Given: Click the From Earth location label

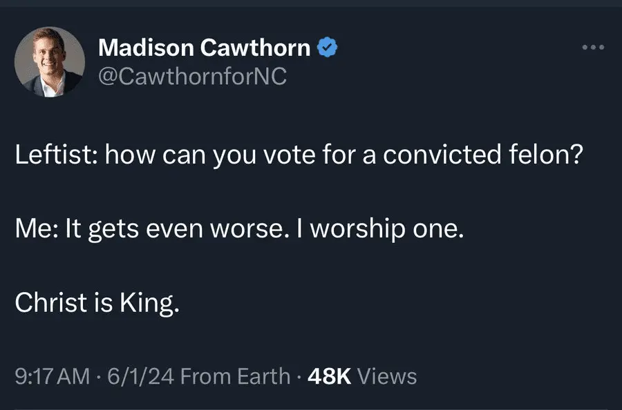Looking at the screenshot, I should (x=238, y=376).
